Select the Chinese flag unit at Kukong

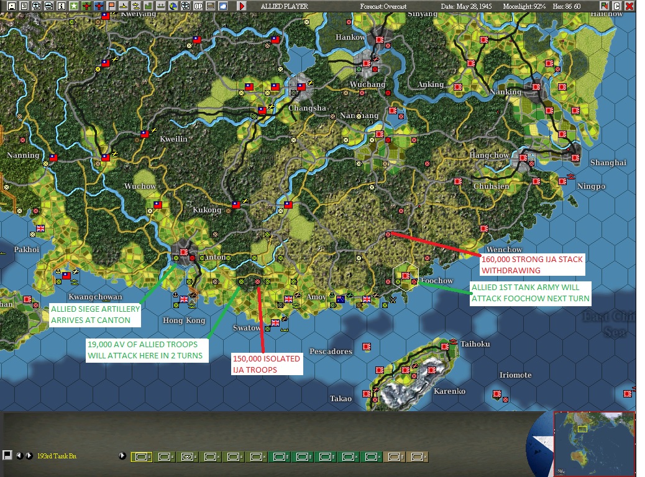click(236, 204)
